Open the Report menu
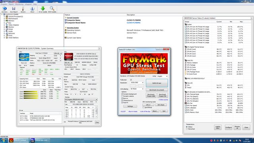The image size is (254, 143). pos(11,4)
